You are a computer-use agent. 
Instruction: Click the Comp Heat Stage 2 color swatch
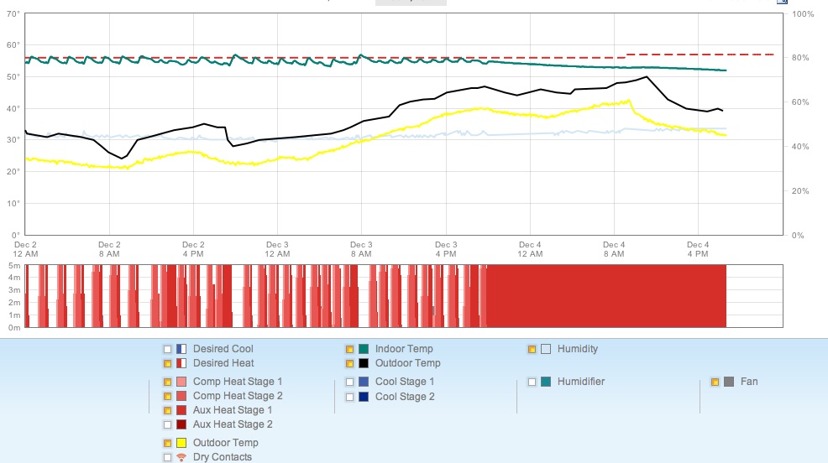[x=181, y=396]
